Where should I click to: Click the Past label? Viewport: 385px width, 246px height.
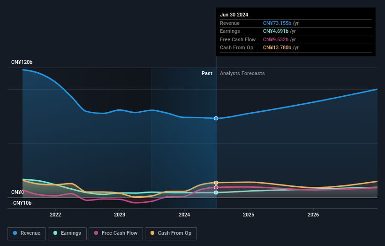point(207,73)
